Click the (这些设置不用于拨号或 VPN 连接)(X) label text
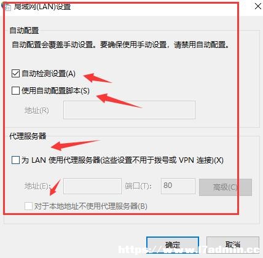This screenshot has height=258, width=263. [162, 160]
